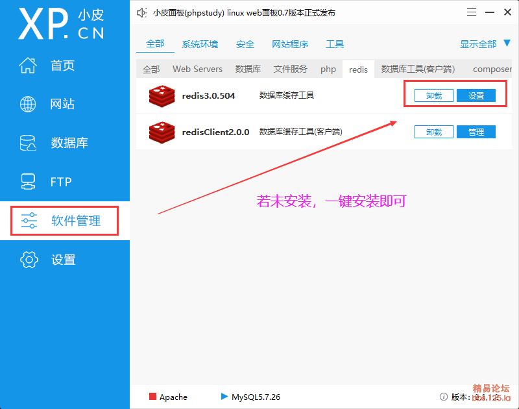Click the gear icon beside 设置
This screenshot has height=409, width=519.
[29, 259]
